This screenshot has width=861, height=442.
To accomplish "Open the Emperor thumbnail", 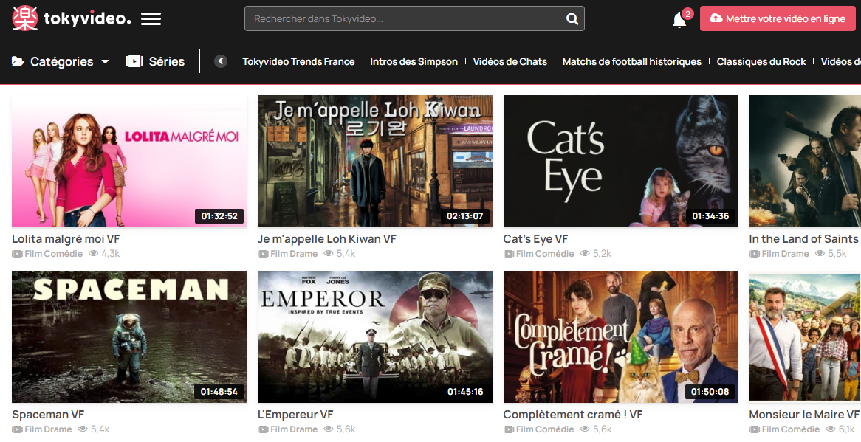I will [375, 336].
